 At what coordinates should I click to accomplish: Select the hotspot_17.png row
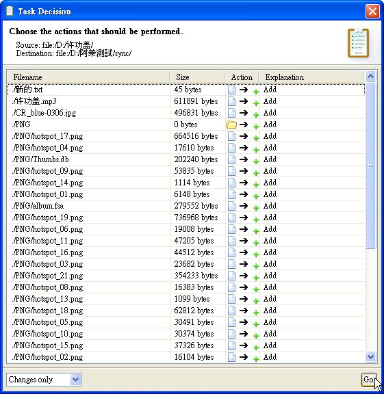pos(186,136)
